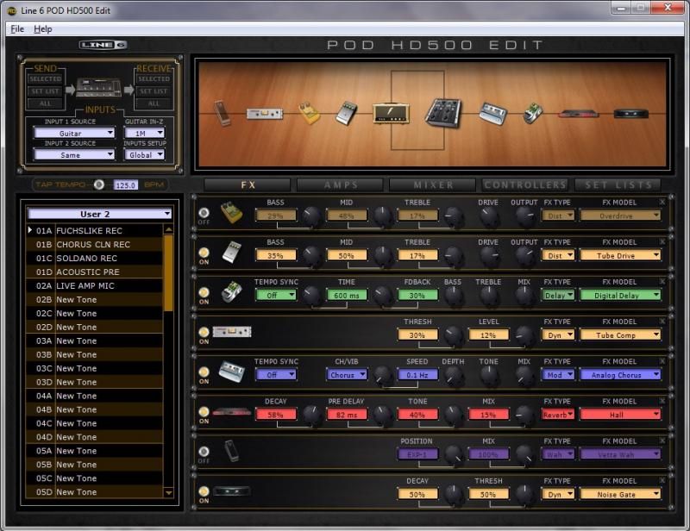Image resolution: width=690 pixels, height=531 pixels.
Task: Open the Delay FX Type dropdown
Action: (557, 295)
